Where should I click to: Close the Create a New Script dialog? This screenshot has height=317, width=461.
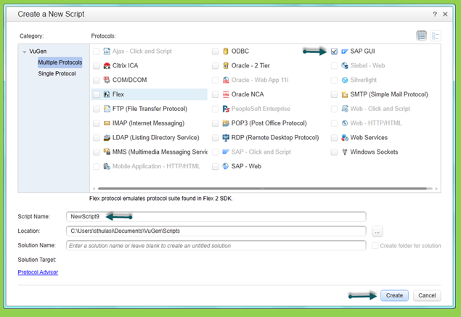click(x=445, y=14)
